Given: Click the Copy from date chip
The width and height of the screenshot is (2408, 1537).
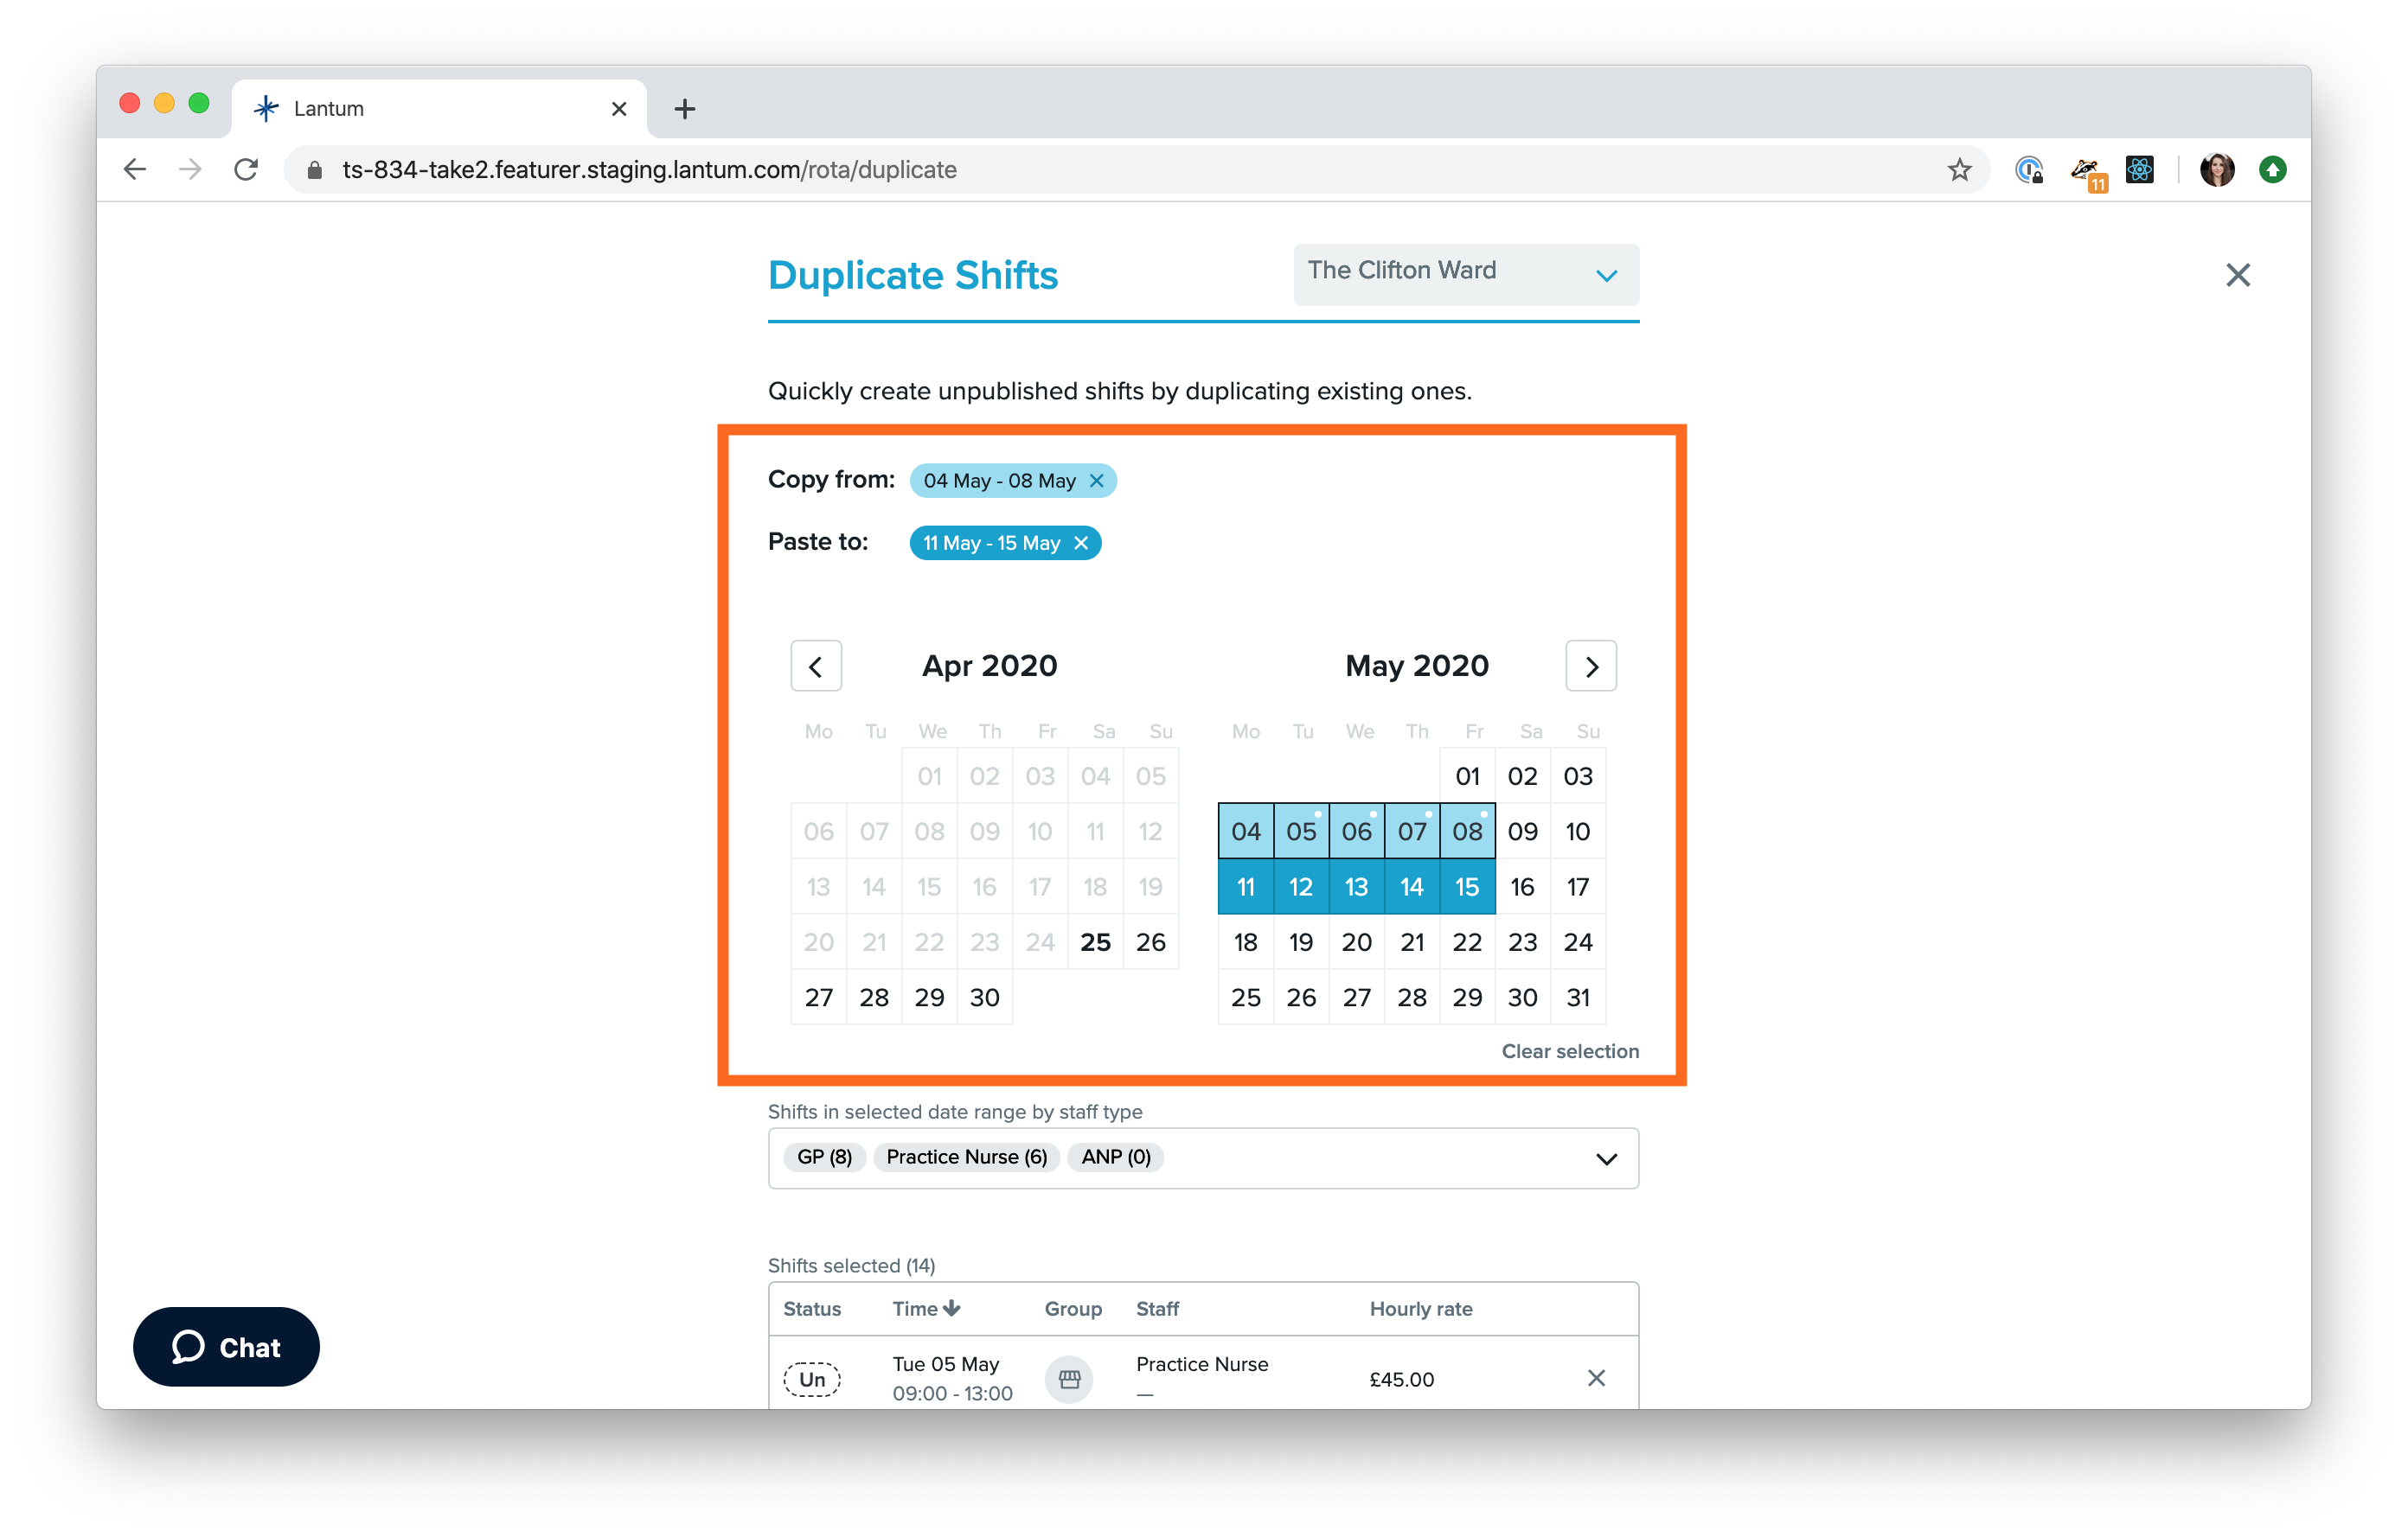Looking at the screenshot, I should (x=1013, y=481).
